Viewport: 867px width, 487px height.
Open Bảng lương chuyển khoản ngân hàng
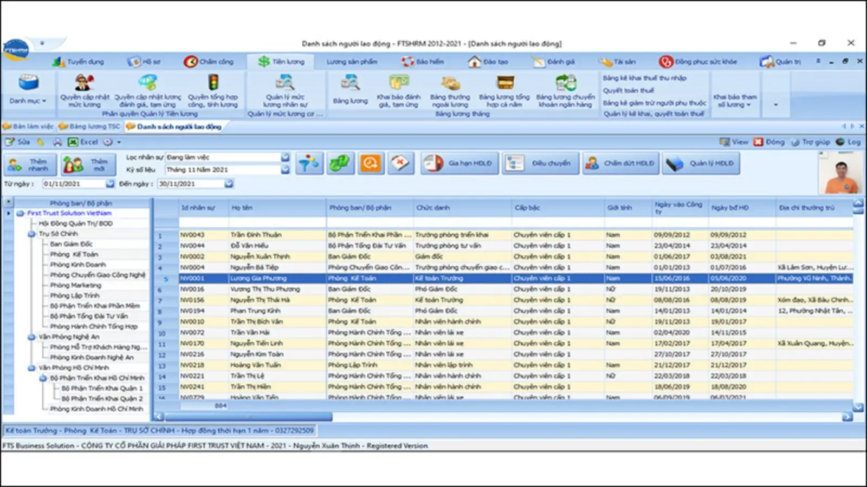565,91
